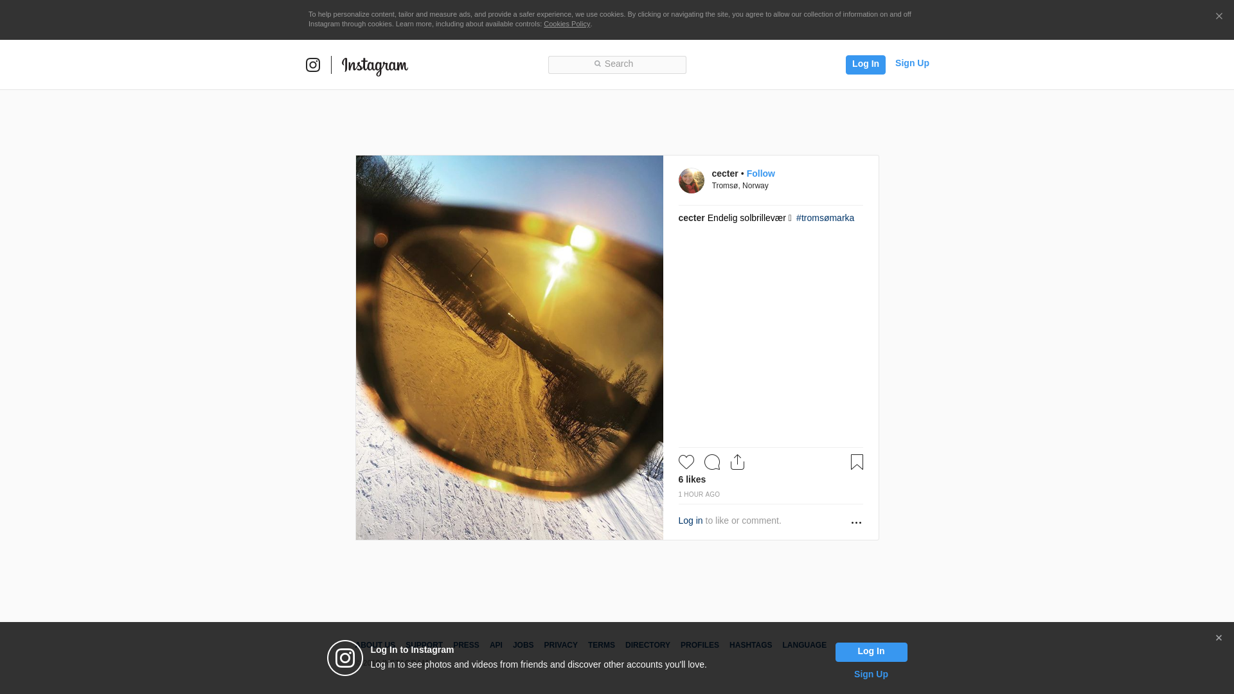Viewport: 1234px width, 694px height.
Task: Open the DIRECTORY footer link
Action: [x=648, y=645]
